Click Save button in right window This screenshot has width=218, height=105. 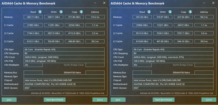click(x=118, y=100)
